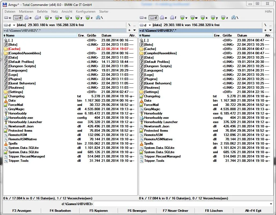
Task: Open the Konfigurieren menu
Action: pos(86,12)
